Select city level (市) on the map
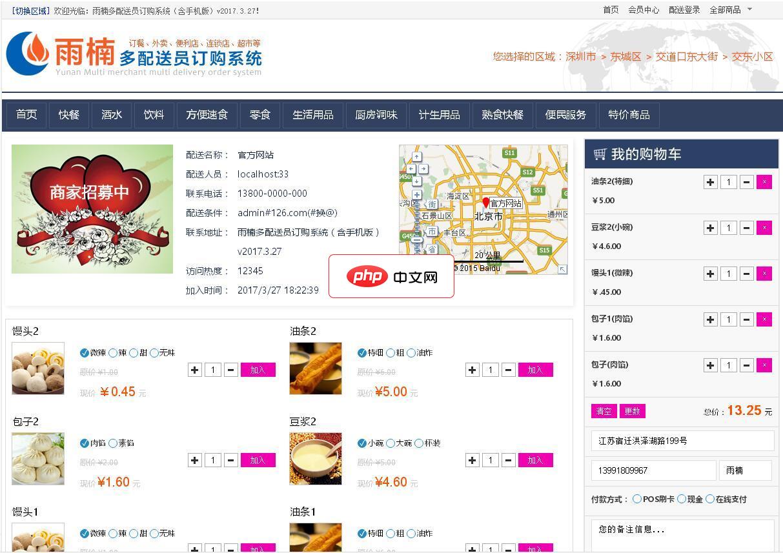The width and height of the screenshot is (783, 553). [432, 232]
